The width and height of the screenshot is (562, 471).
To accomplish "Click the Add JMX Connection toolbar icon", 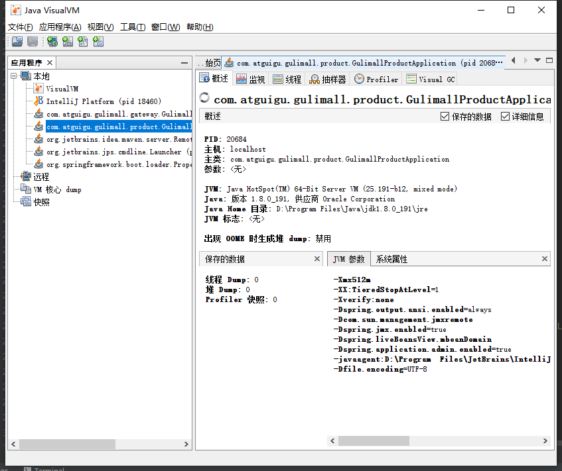I will click(68, 42).
